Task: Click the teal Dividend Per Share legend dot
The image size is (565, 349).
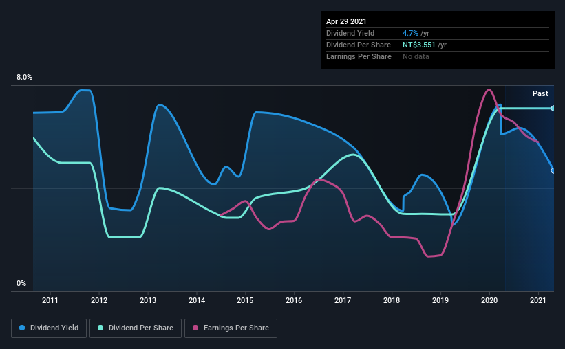Action: point(100,328)
